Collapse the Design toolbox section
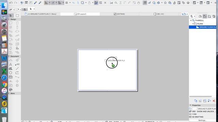This screenshot has width=218, height=122. coord(9,19)
